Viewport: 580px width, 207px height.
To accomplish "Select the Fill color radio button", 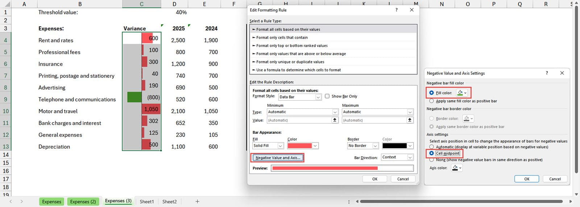I will (x=431, y=93).
